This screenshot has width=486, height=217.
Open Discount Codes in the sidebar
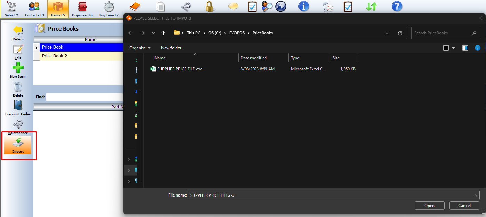[x=18, y=108]
